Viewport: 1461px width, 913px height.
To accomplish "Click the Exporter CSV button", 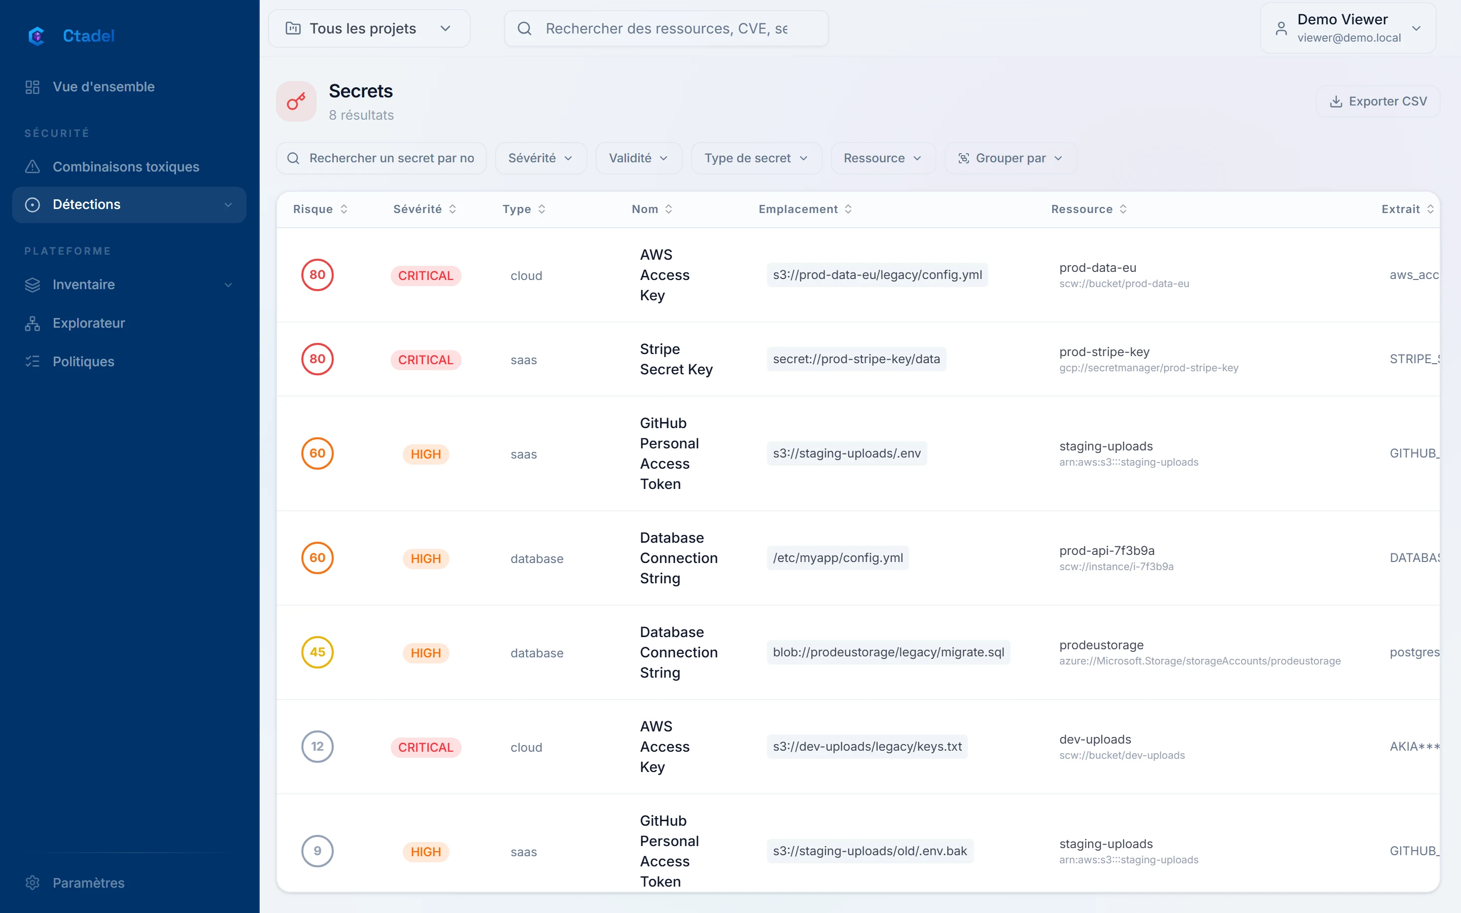I will click(1378, 101).
